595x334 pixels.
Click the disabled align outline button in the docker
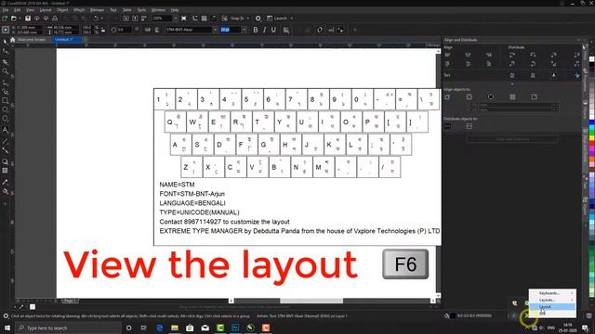512,139
